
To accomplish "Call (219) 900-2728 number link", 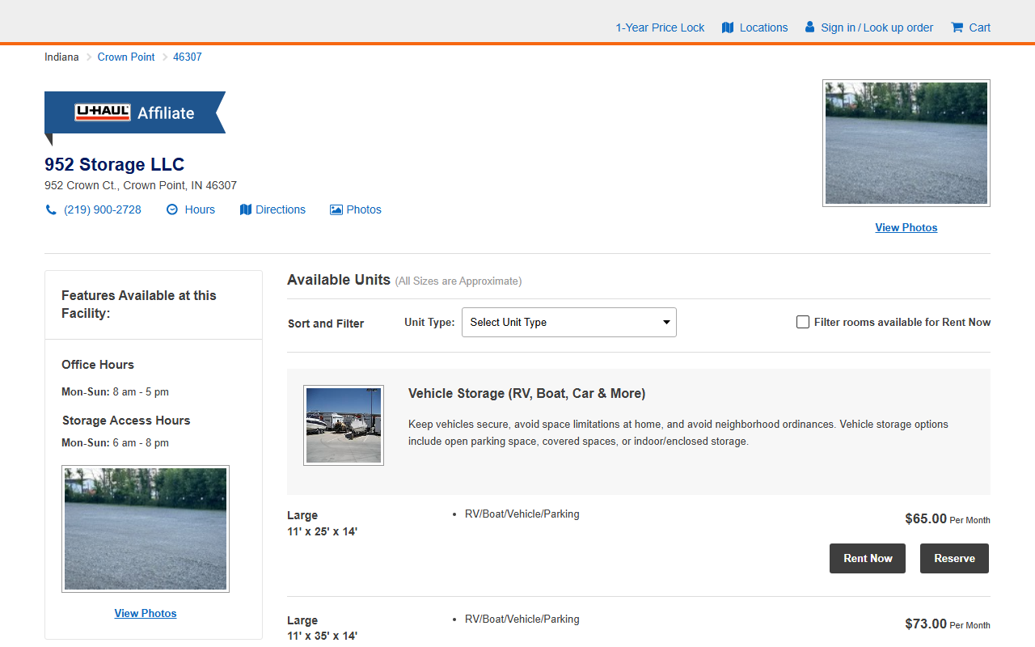I will coord(103,209).
